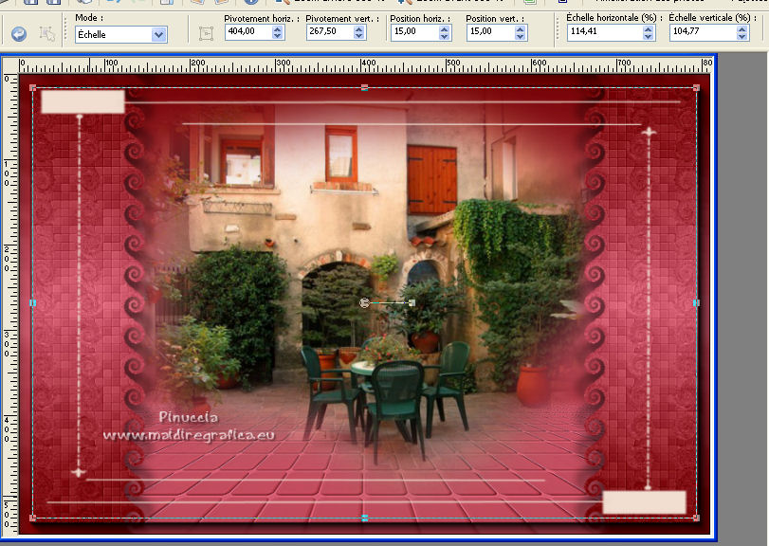Click the blue back-arrow presets icon
769x546 pixels.
pos(19,34)
